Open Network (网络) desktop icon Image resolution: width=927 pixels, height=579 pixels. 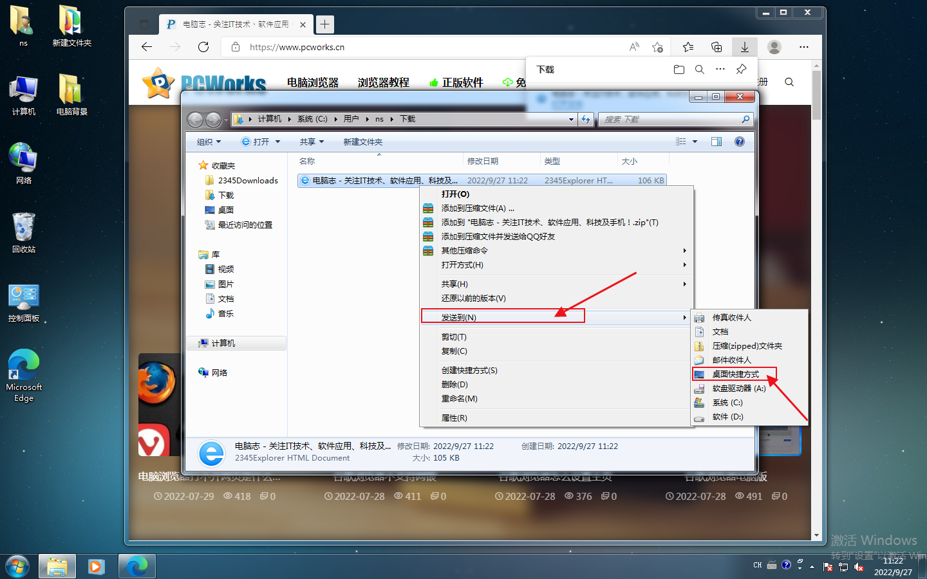[24, 163]
